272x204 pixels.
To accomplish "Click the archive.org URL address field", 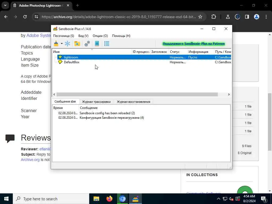I will (x=119, y=17).
